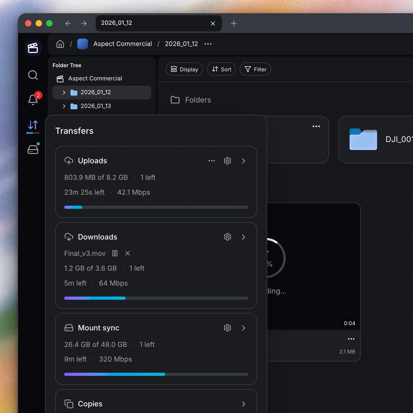
Task: Click the 2026_01_12 breadcrumb
Action: tap(181, 44)
